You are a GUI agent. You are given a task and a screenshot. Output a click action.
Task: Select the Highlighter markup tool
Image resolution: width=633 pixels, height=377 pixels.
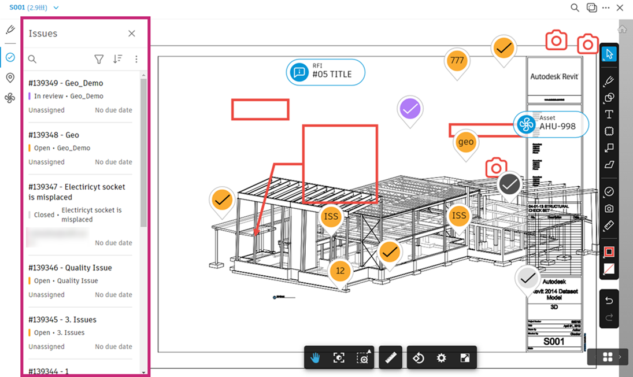(609, 164)
